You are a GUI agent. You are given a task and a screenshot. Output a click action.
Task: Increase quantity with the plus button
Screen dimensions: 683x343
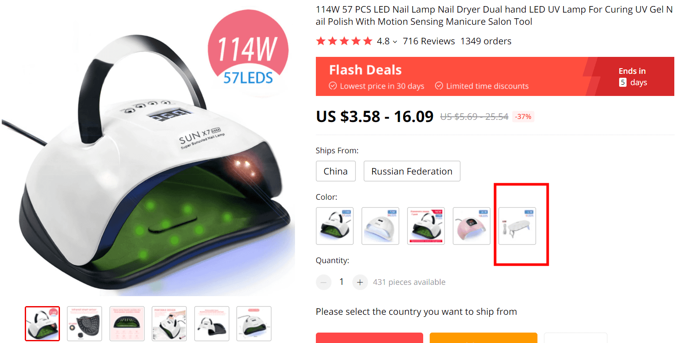pyautogui.click(x=360, y=282)
